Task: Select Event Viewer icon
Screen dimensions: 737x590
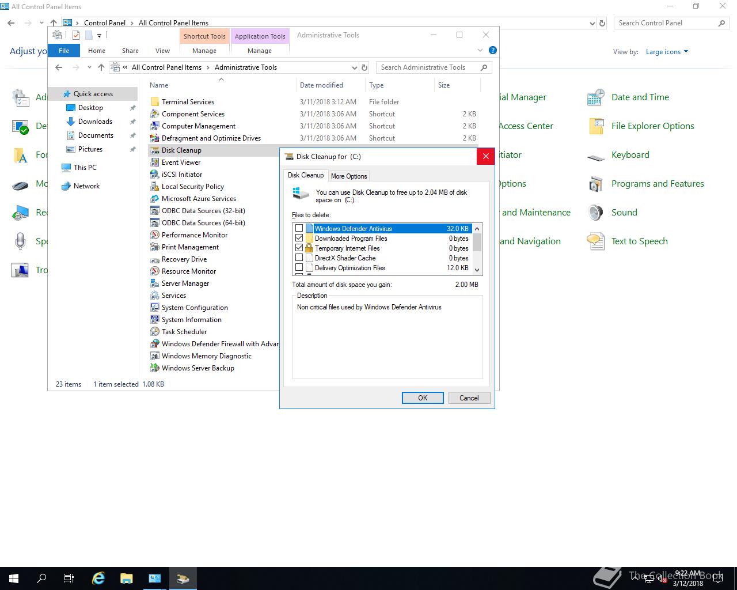Action: pyautogui.click(x=154, y=162)
